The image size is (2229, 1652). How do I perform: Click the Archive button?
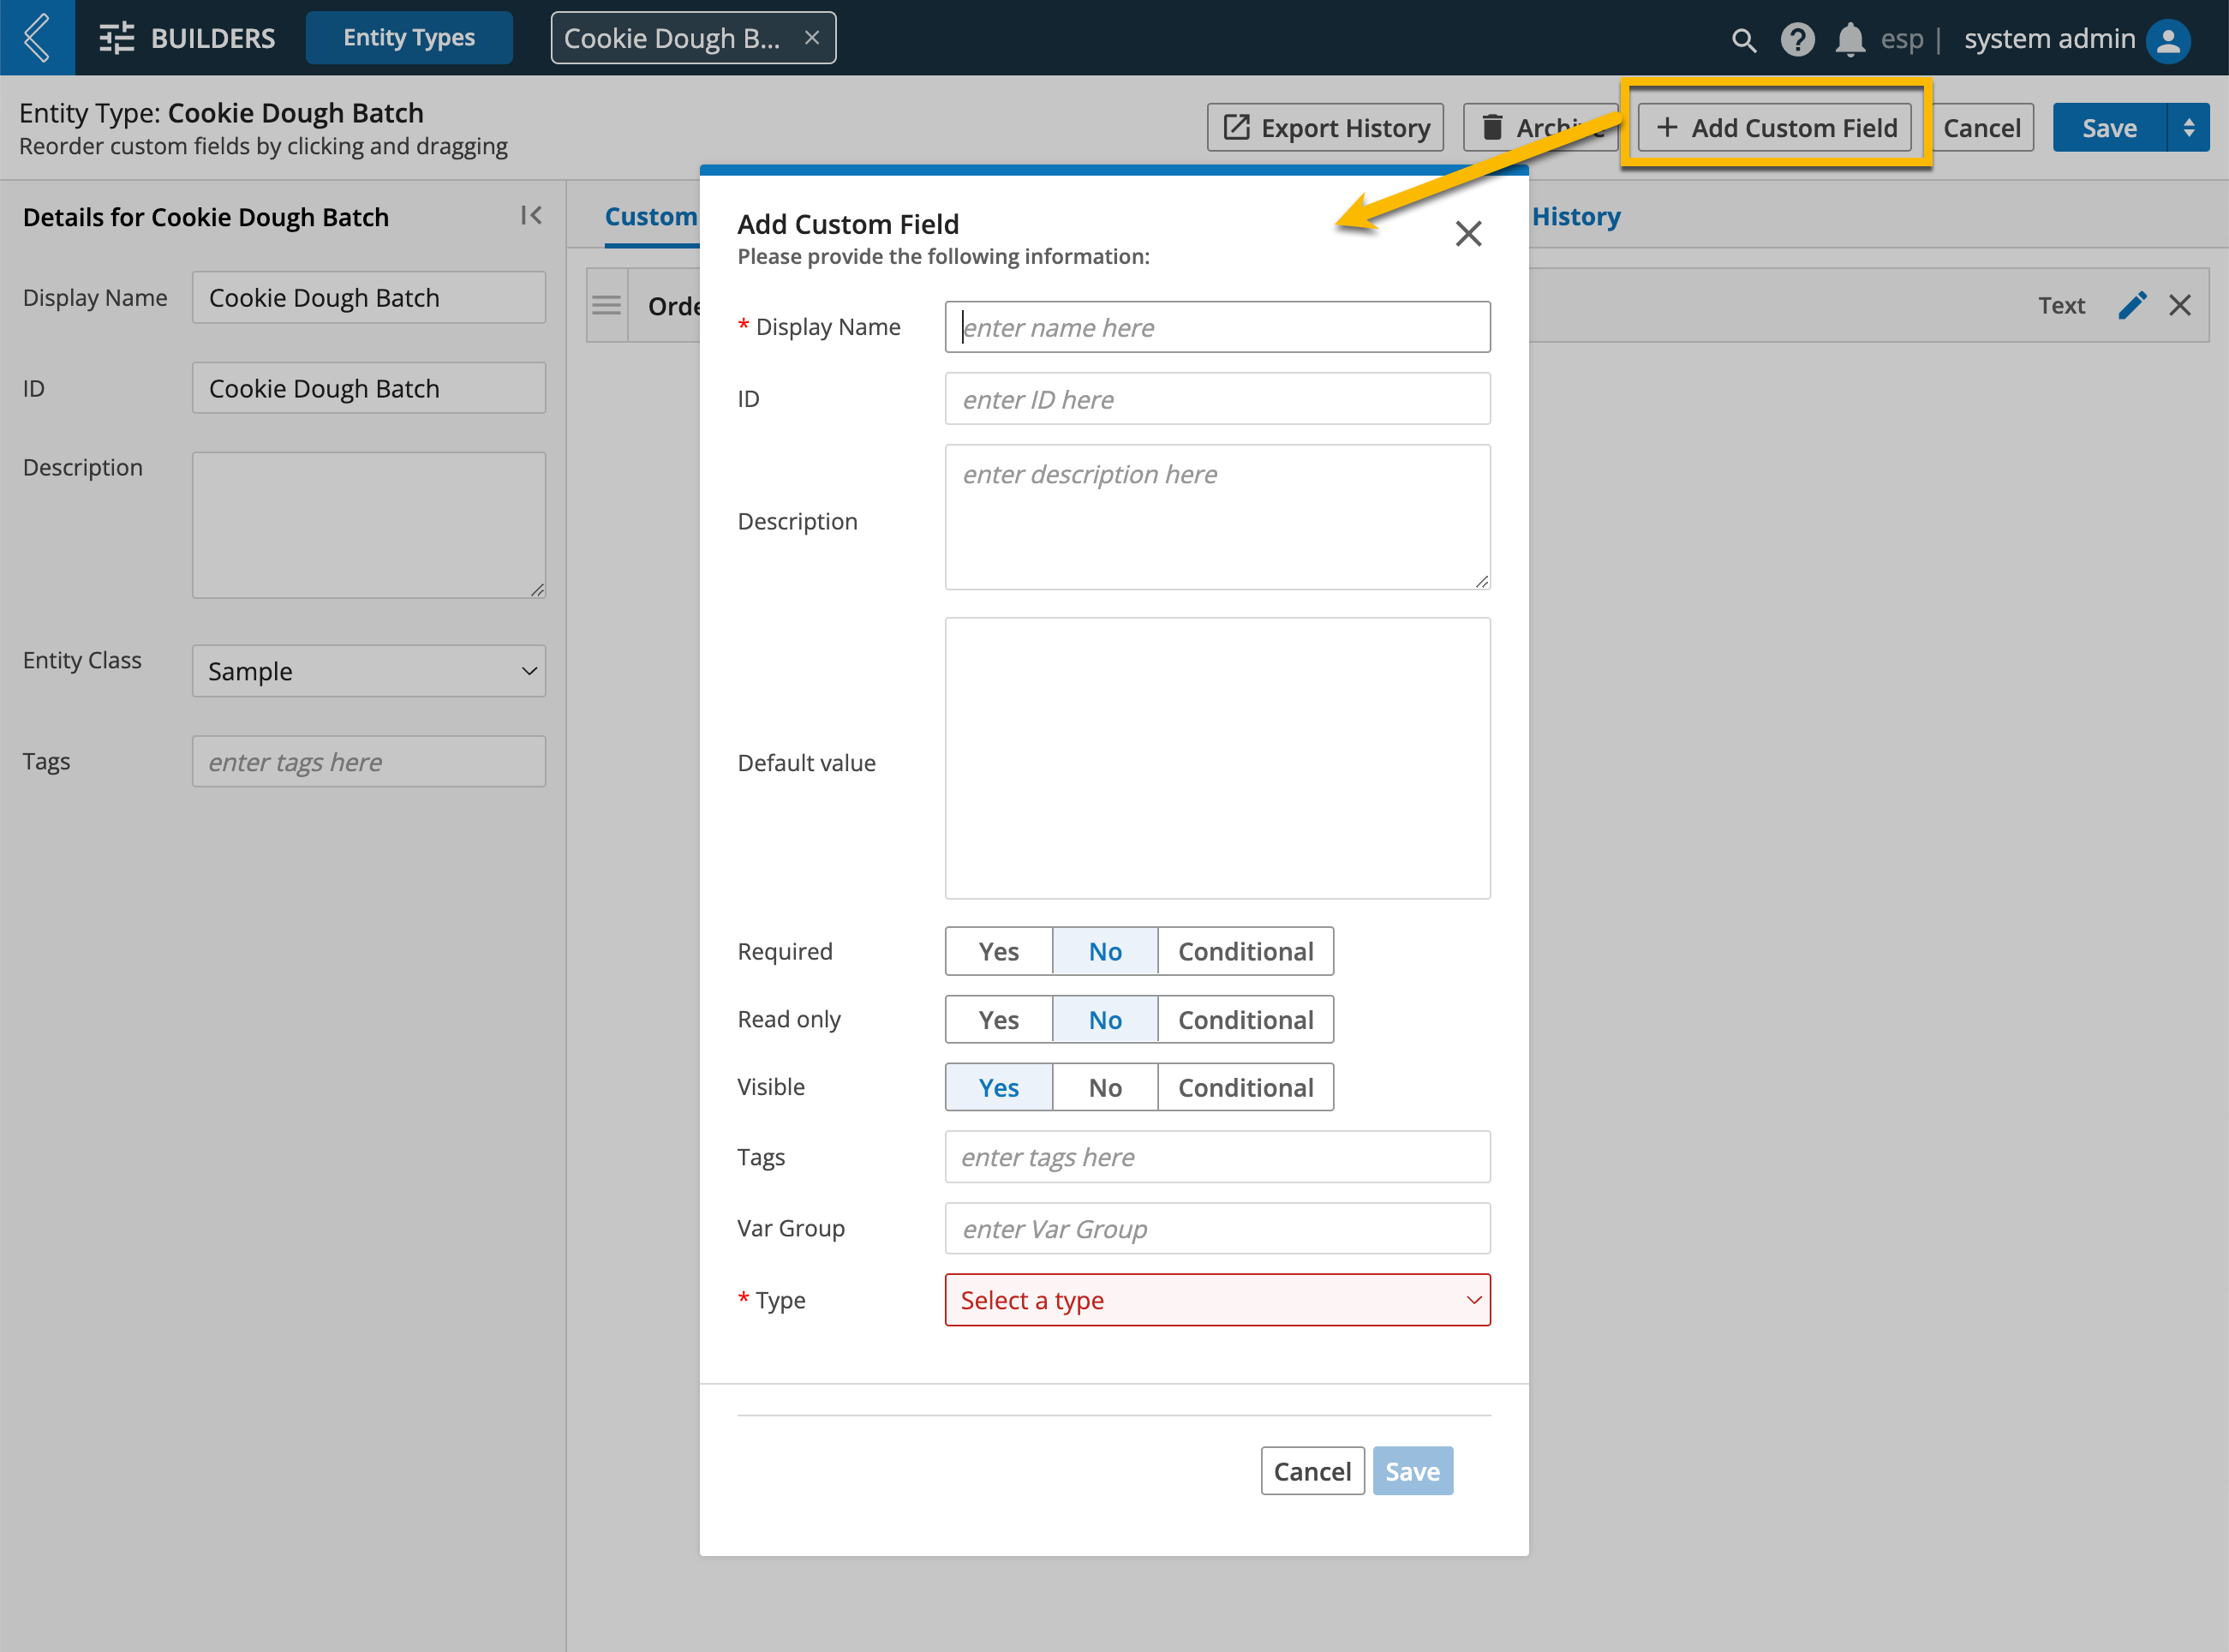(x=1540, y=128)
